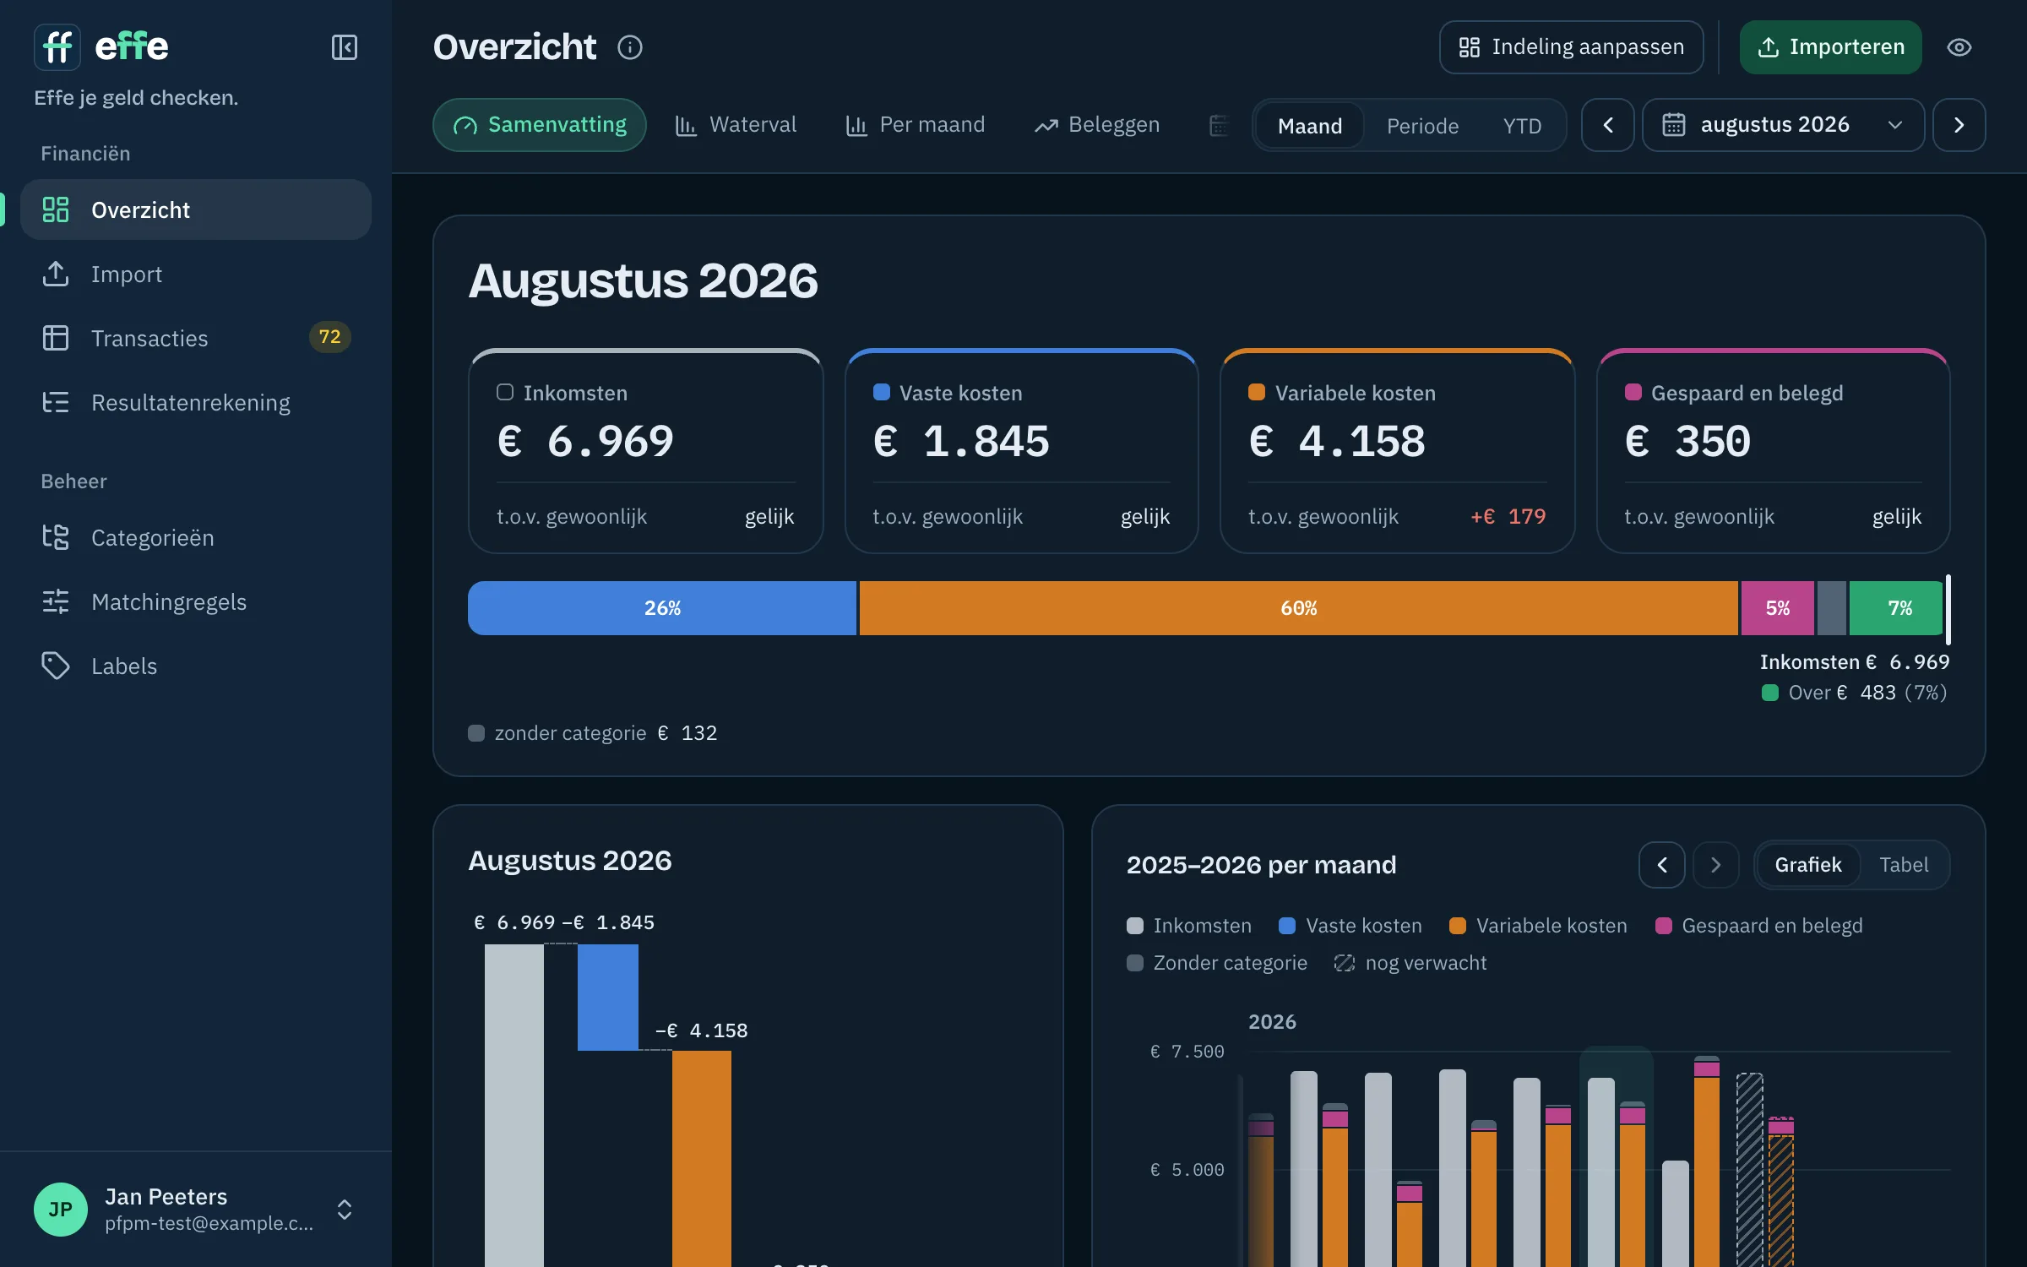Click Indeling aanpassen button

[1571, 47]
